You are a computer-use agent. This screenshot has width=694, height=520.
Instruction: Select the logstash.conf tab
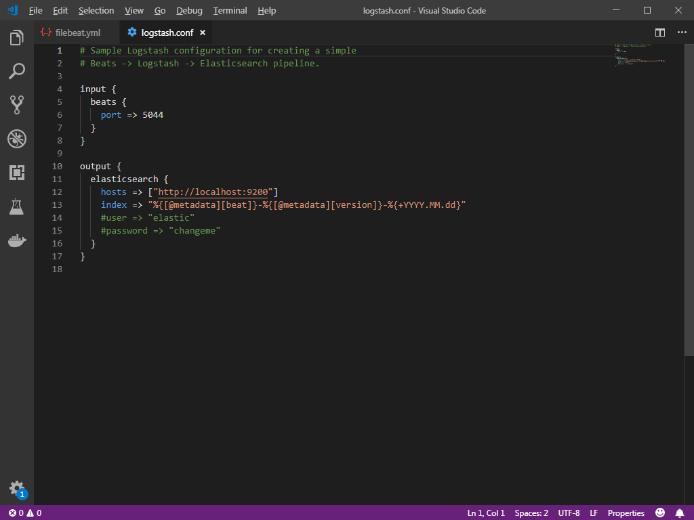coord(167,32)
